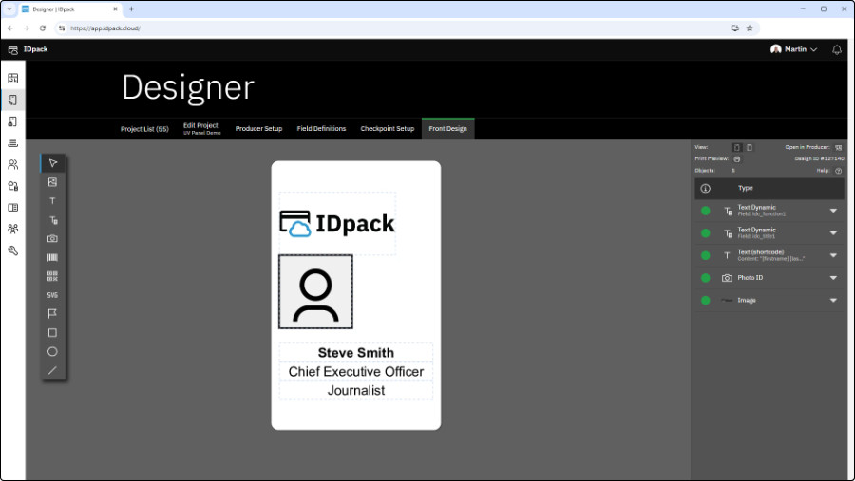The image size is (855, 481).
Task: Open the book icon in left sidebar
Action: point(13,208)
